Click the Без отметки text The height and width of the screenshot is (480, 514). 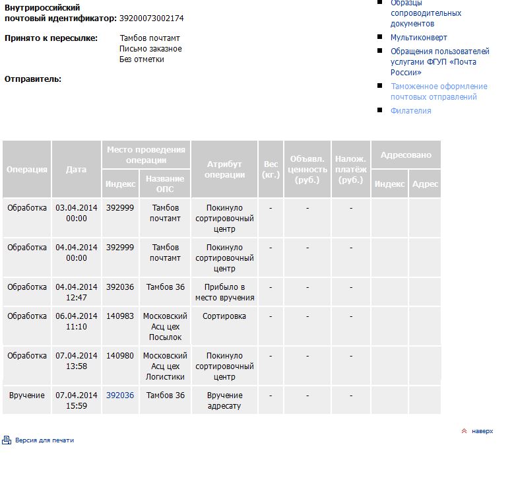point(142,59)
